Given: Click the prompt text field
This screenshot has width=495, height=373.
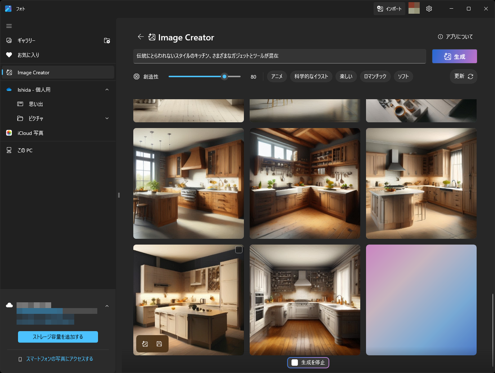Looking at the screenshot, I should [280, 56].
